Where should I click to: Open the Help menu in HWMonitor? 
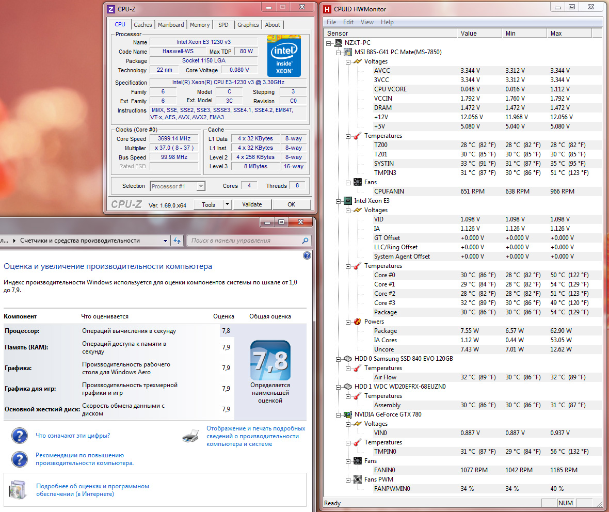tap(387, 22)
